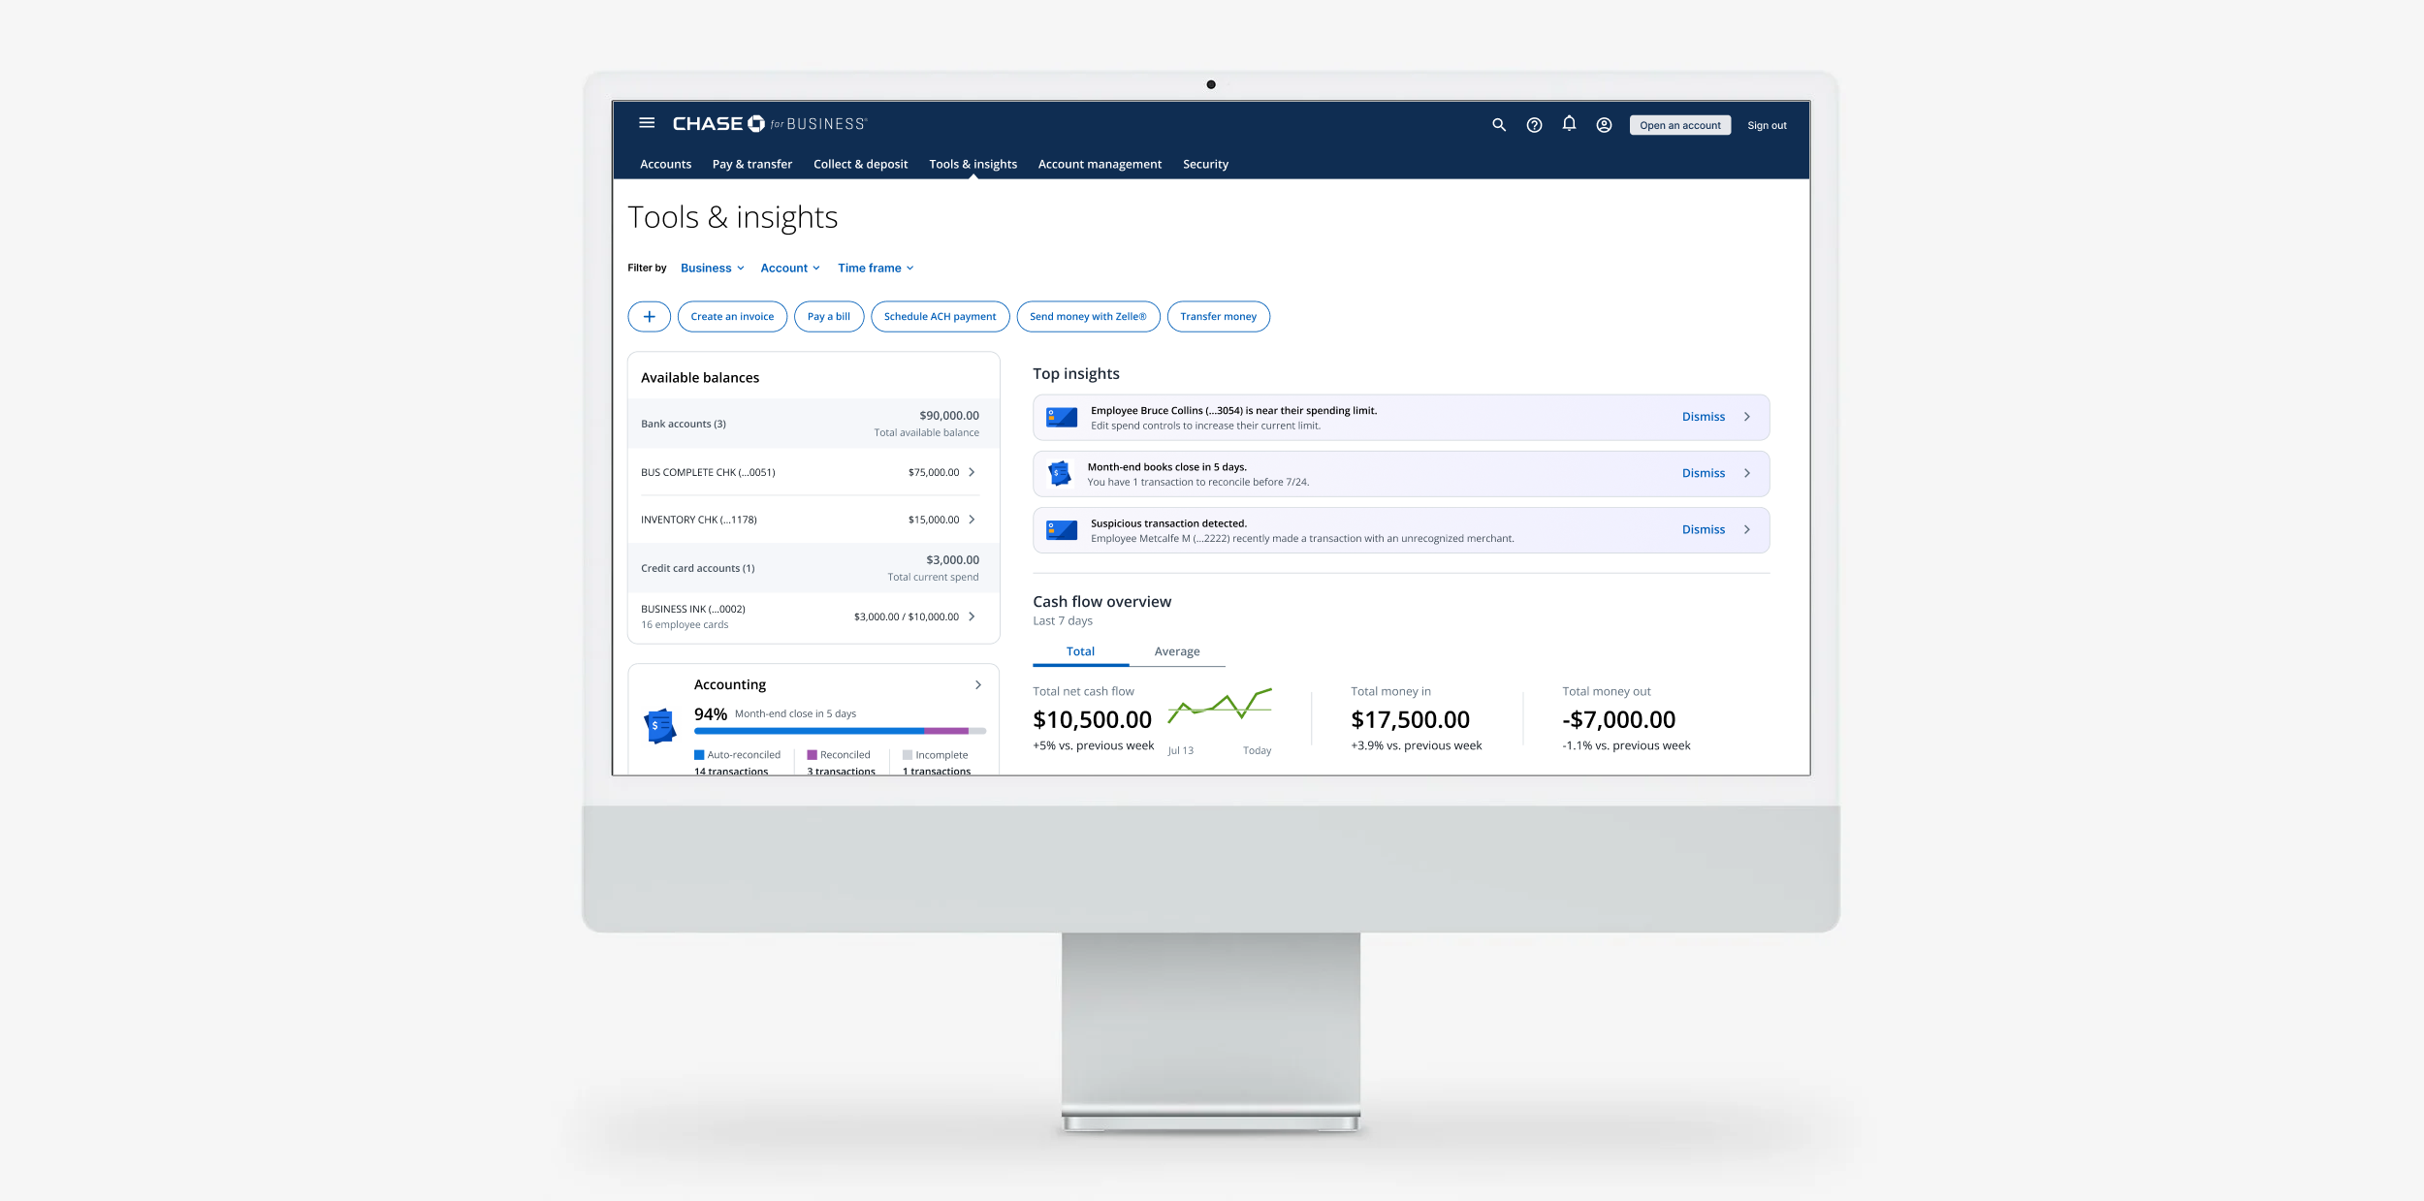Open the Accounts menu
Image resolution: width=2424 pixels, height=1201 pixels.
point(665,165)
